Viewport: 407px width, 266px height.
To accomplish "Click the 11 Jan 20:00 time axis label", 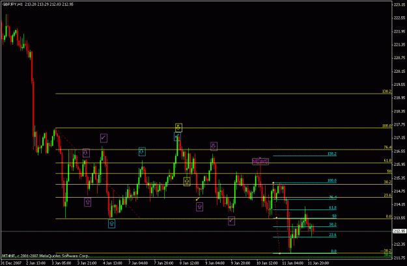I will (x=318, y=263).
